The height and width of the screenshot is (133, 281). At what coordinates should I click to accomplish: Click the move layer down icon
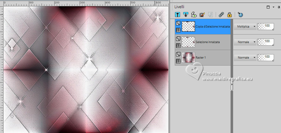(186, 15)
